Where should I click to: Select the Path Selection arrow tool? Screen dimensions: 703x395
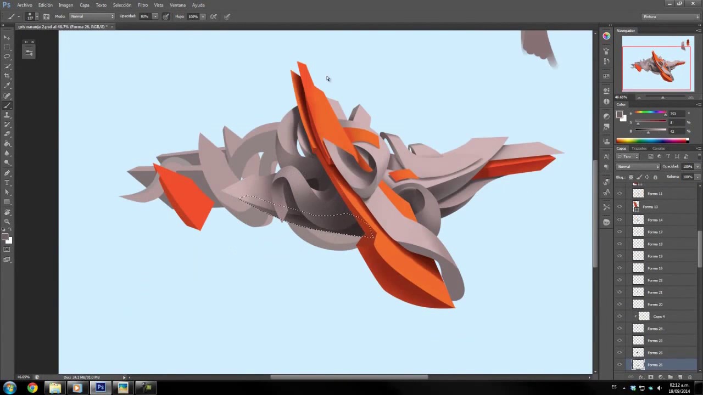(7, 193)
